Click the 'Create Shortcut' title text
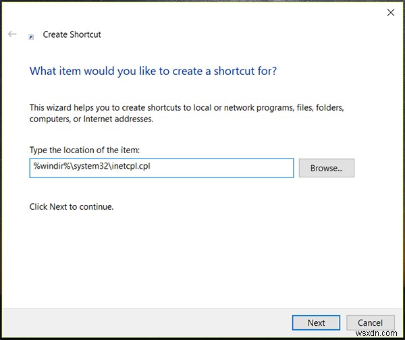The image size is (405, 340). pyautogui.click(x=72, y=34)
